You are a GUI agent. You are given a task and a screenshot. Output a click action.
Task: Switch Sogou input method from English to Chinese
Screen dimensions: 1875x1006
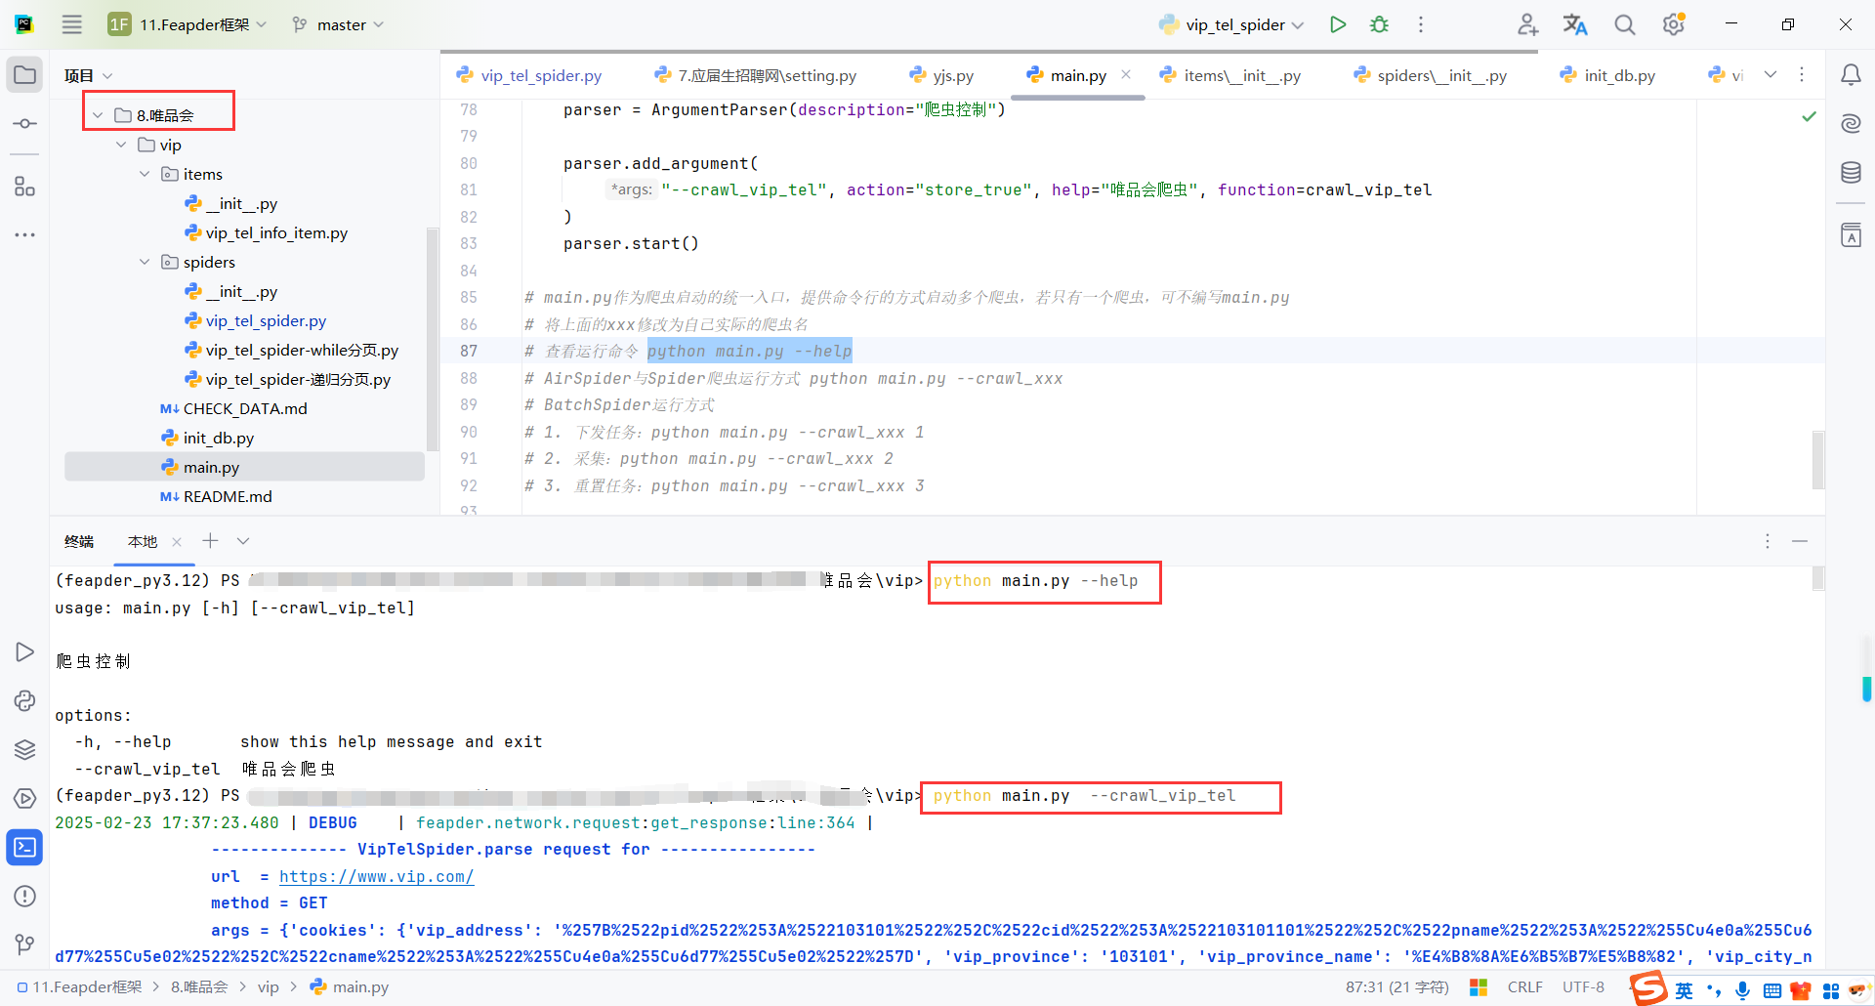[x=1684, y=989]
